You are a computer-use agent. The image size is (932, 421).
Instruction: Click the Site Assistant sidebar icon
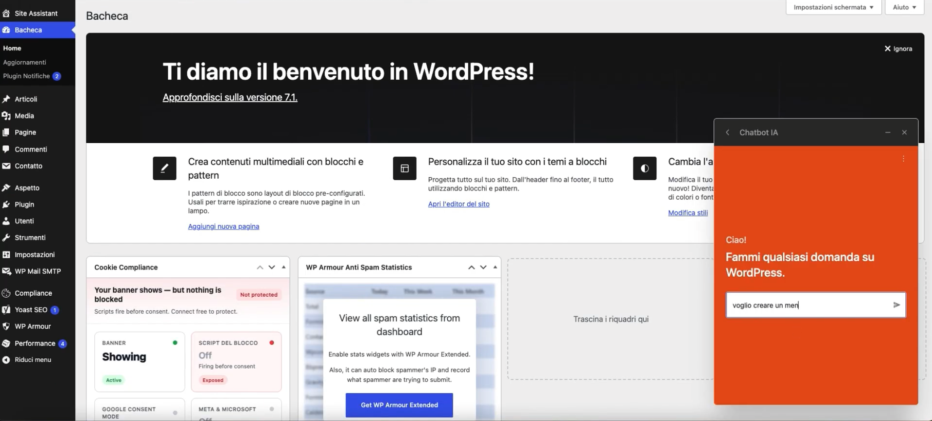point(6,13)
